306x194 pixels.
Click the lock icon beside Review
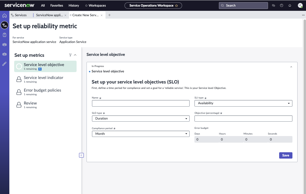click(19, 105)
